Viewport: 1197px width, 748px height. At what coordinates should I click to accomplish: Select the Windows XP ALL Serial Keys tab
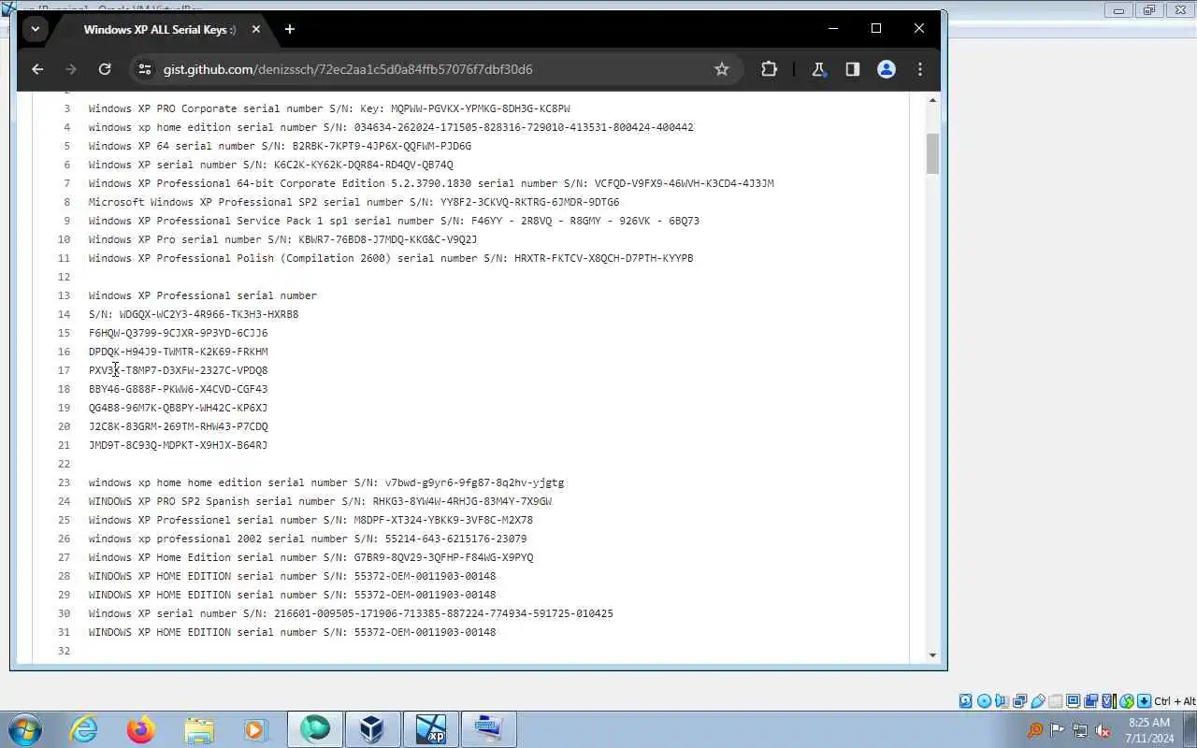(159, 29)
